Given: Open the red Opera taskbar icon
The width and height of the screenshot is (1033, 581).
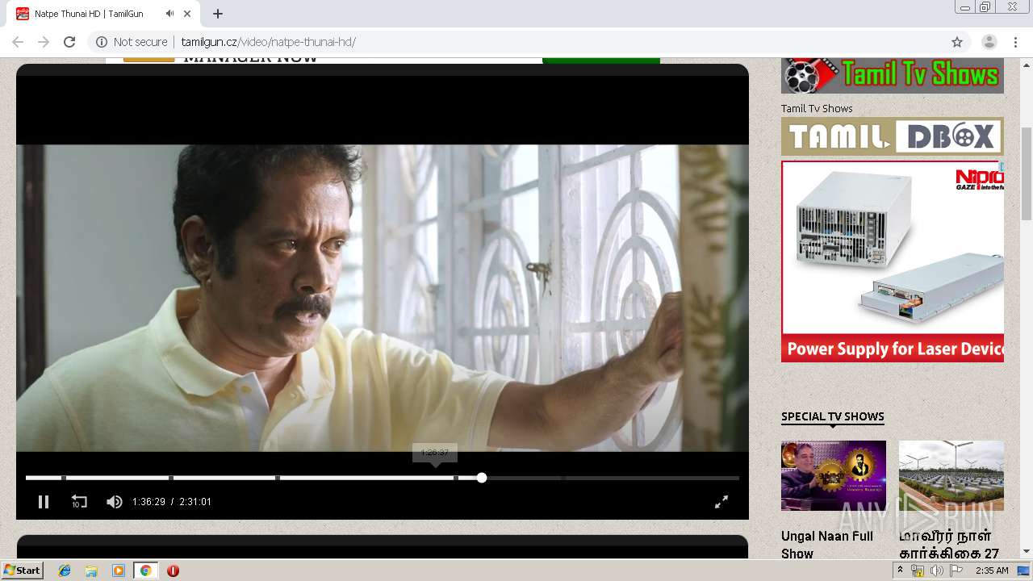Looking at the screenshot, I should (173, 571).
